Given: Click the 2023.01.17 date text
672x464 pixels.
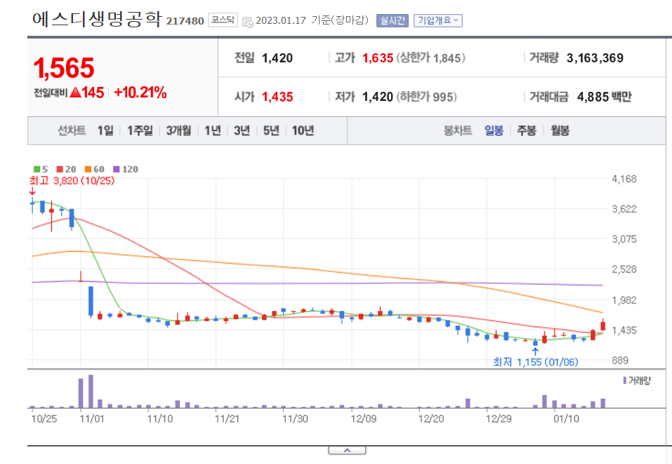Looking at the screenshot, I should tap(281, 20).
